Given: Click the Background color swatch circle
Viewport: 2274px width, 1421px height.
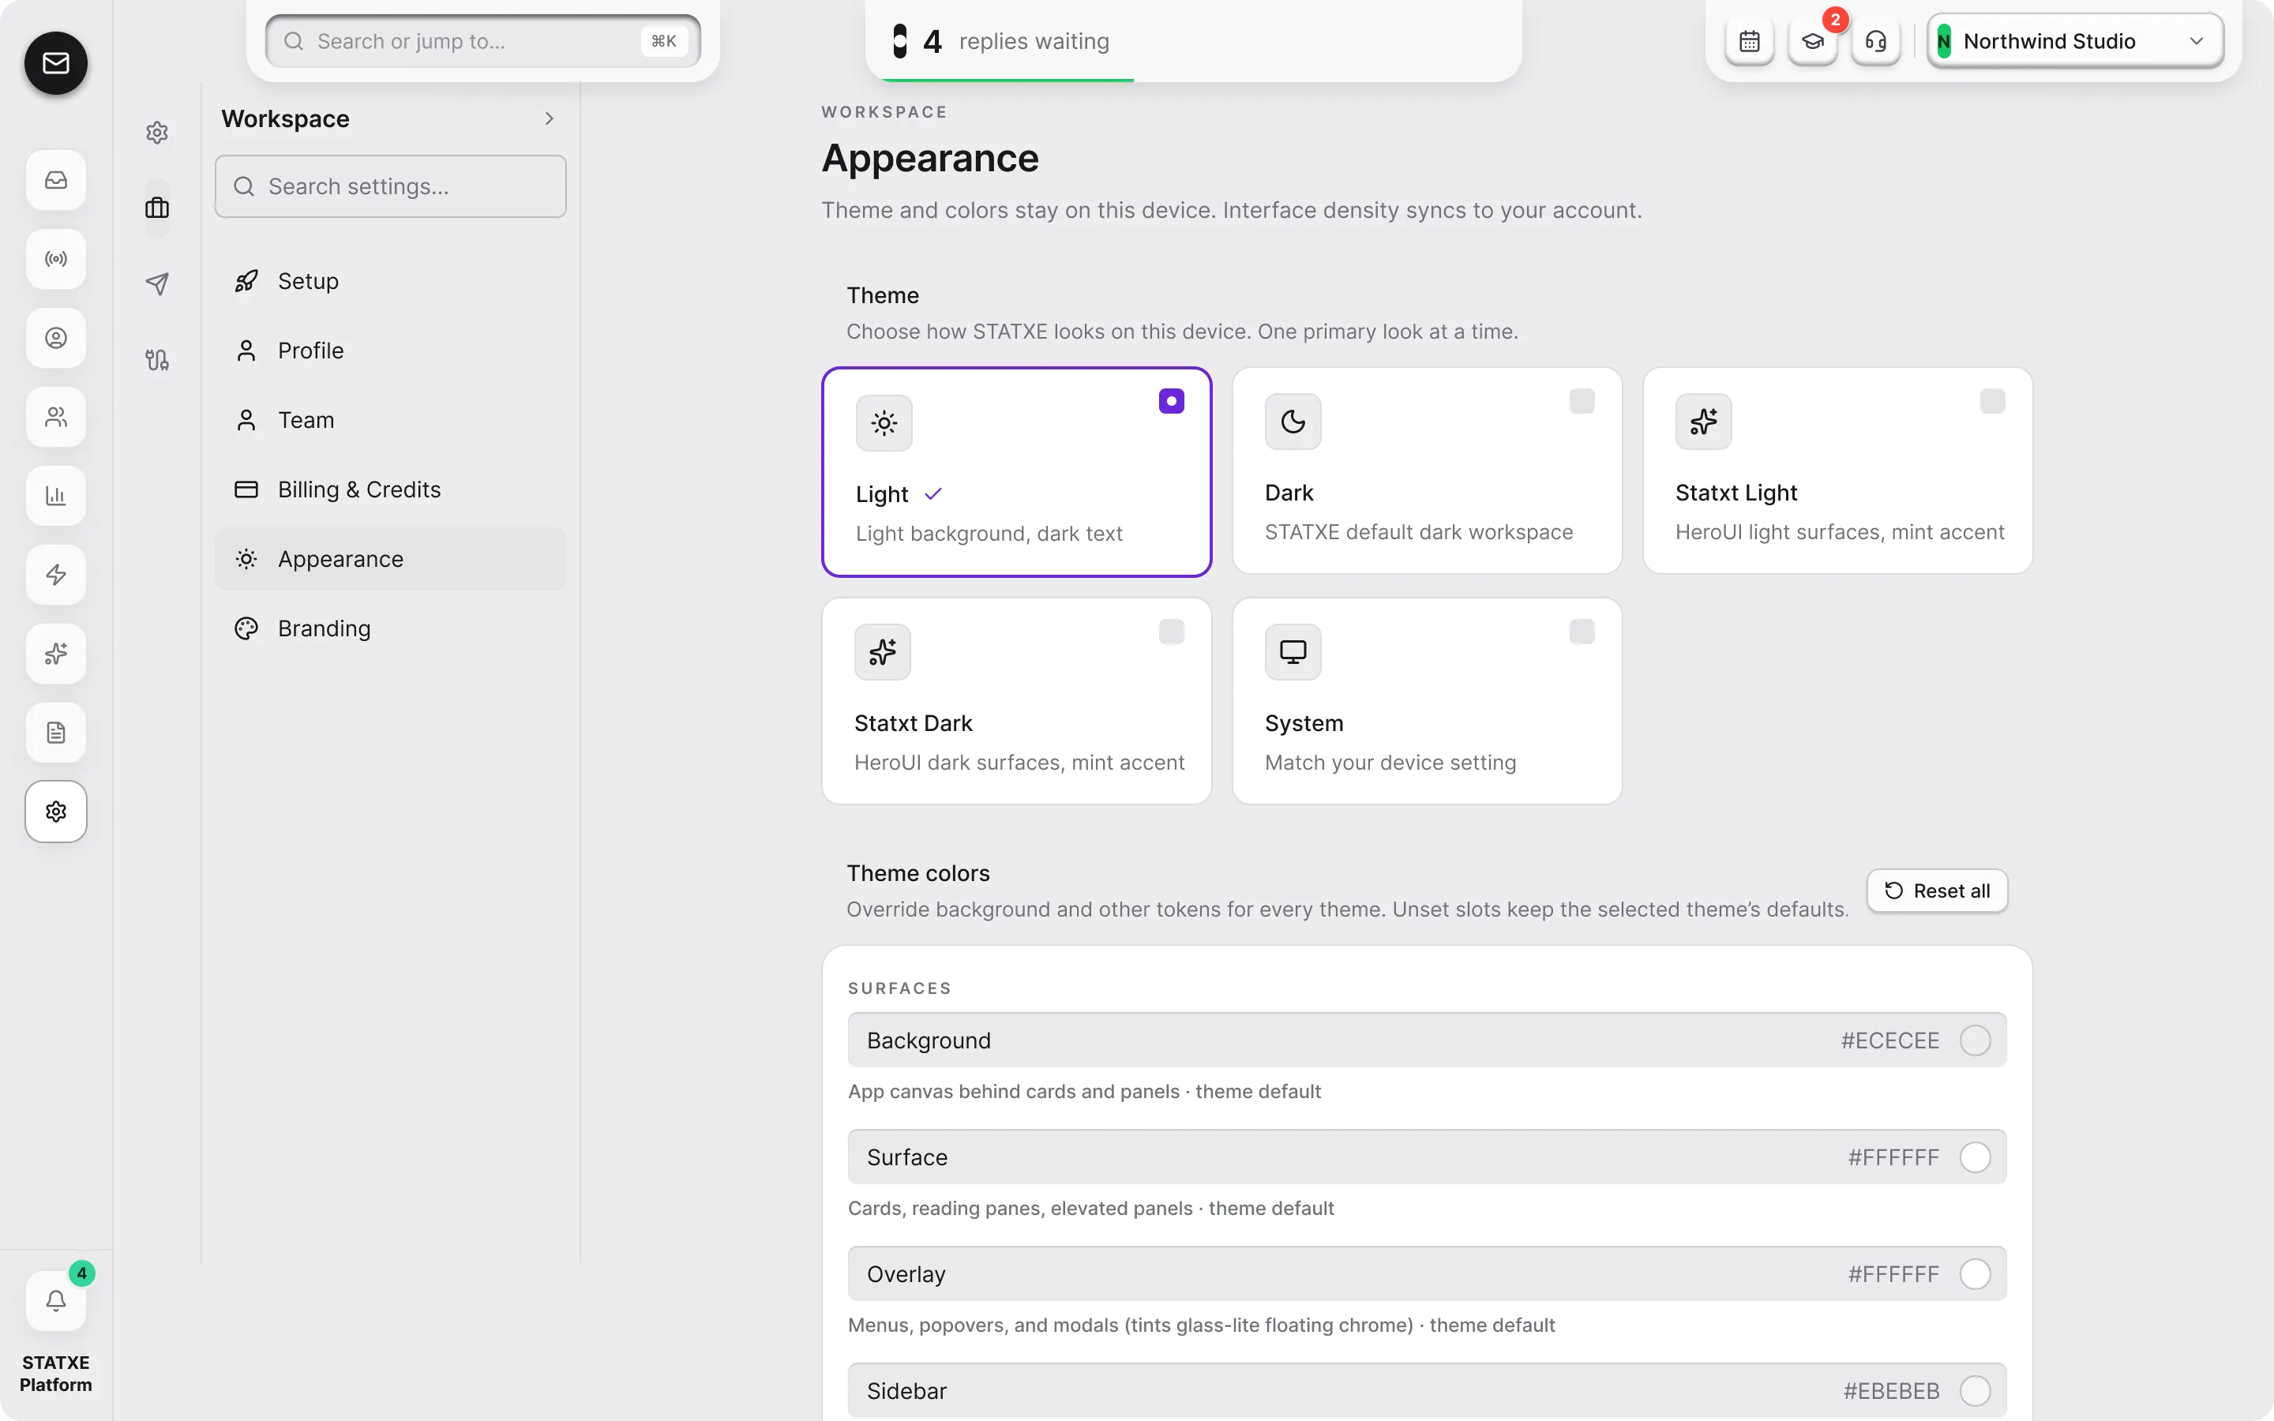Looking at the screenshot, I should [x=1976, y=1040].
